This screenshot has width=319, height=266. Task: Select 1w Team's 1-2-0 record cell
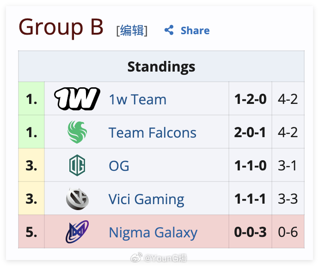[250, 99]
